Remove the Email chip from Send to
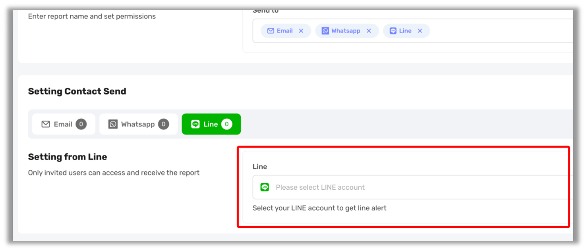This screenshot has width=586, height=250. click(x=301, y=31)
